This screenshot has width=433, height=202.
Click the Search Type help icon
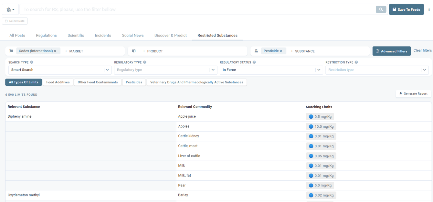tap(32, 62)
